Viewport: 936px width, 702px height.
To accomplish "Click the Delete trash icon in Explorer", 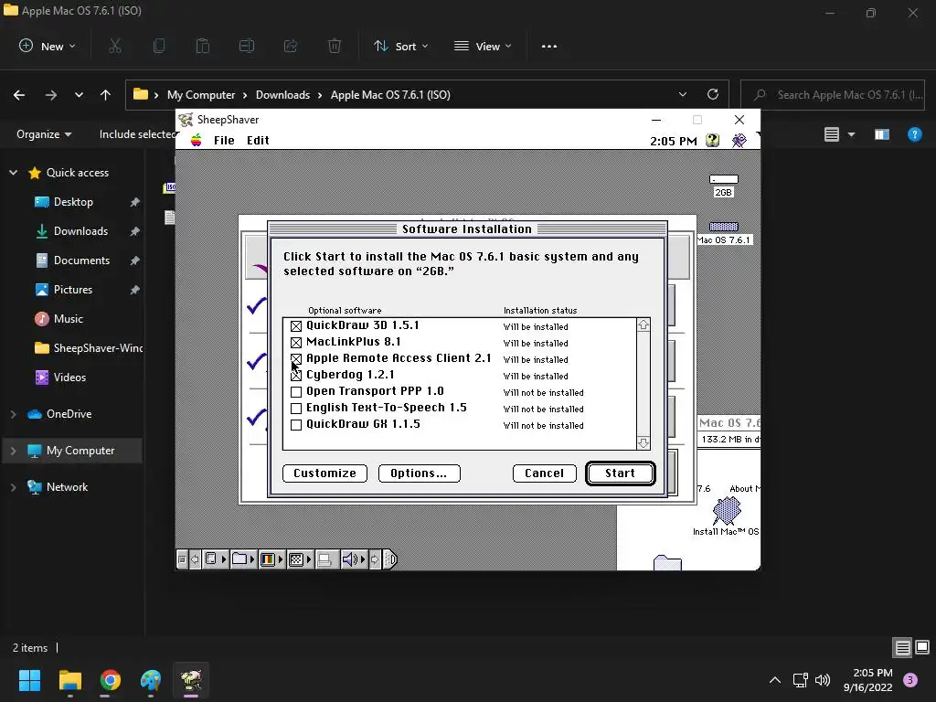I will 335,46.
